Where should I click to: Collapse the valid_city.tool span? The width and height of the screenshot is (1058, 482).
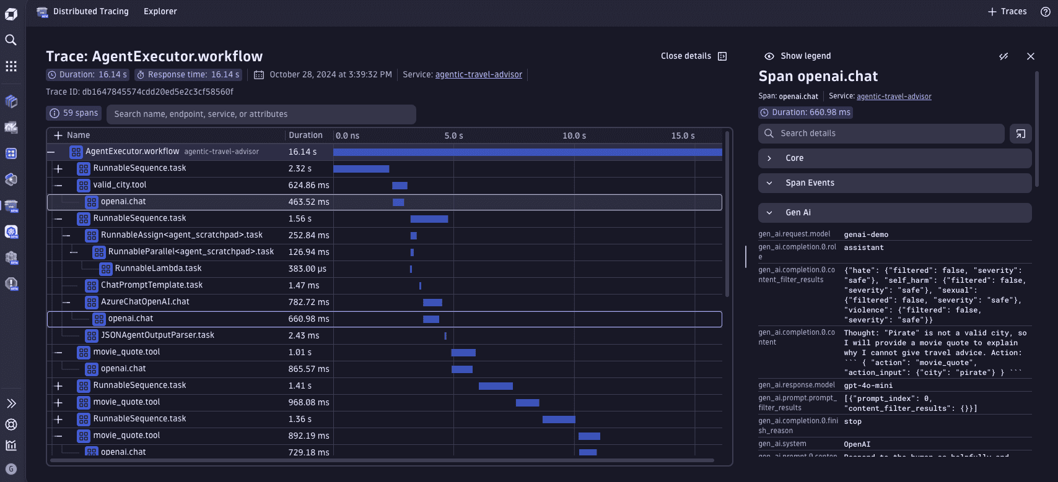tap(58, 185)
